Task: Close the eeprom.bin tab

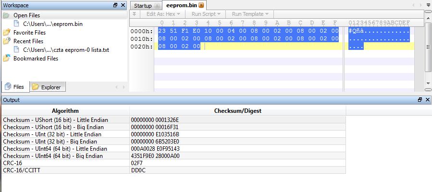Action: 201,5
